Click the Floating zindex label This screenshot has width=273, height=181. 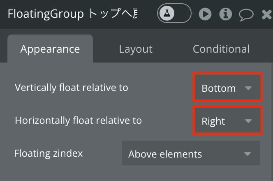(x=49, y=153)
